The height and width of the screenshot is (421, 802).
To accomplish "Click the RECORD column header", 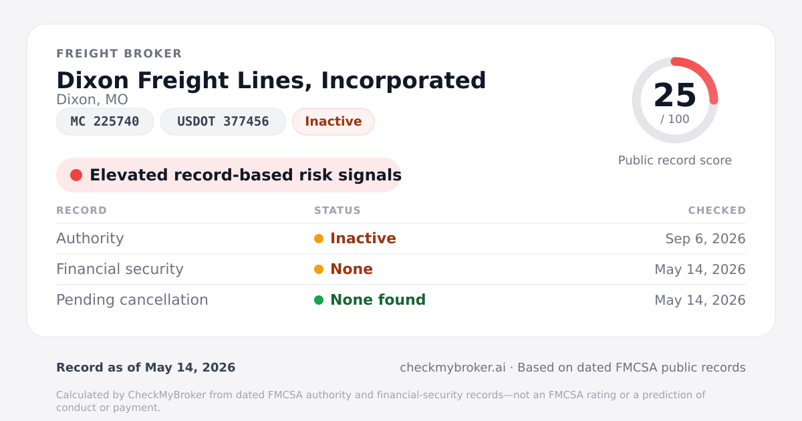I will (x=82, y=210).
